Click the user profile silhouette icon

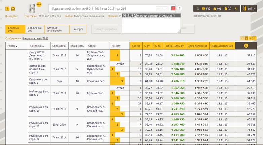[198, 9]
